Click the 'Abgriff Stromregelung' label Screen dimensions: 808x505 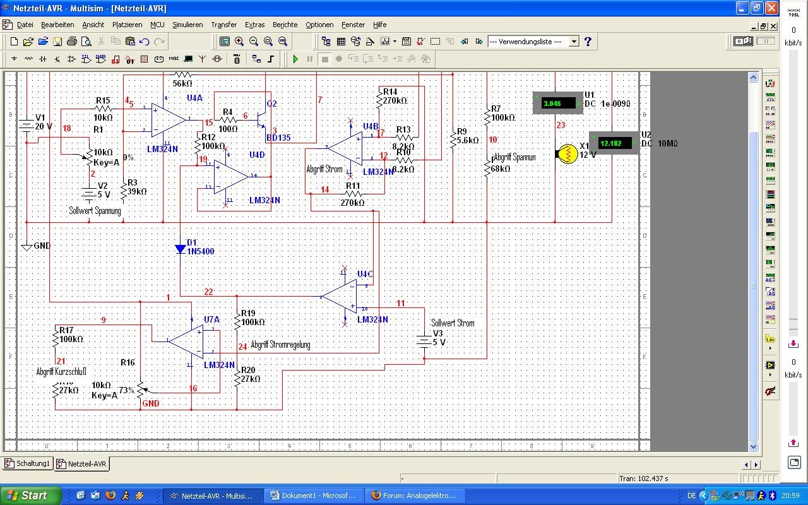click(x=280, y=345)
